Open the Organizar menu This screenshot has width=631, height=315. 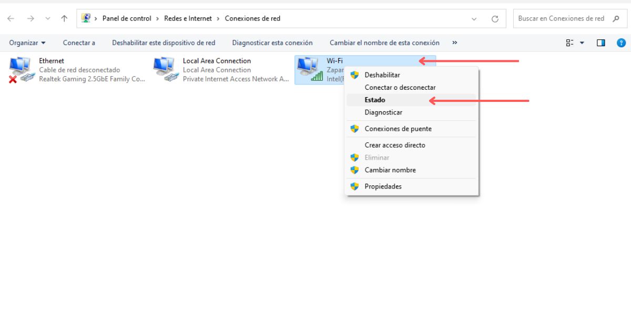pyautogui.click(x=27, y=43)
